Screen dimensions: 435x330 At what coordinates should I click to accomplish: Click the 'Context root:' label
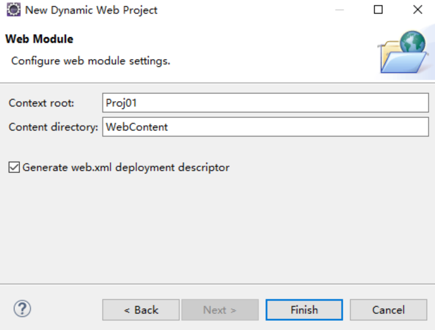coord(42,103)
